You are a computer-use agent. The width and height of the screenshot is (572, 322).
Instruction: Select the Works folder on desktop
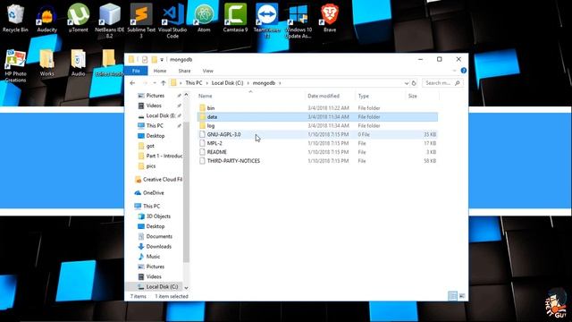pos(46,63)
